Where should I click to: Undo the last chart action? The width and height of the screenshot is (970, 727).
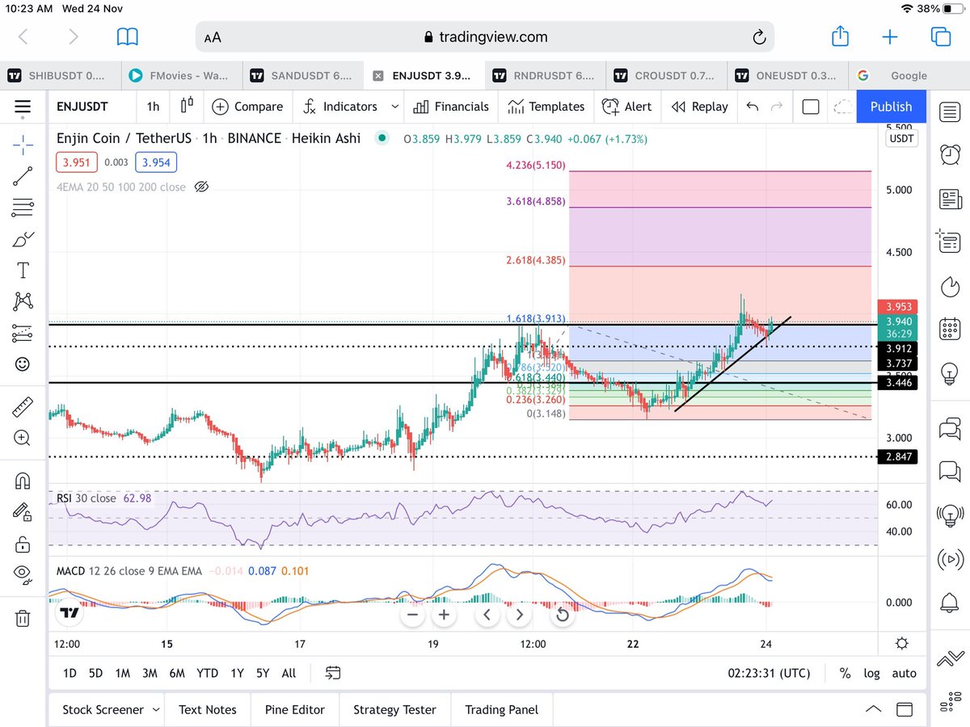point(753,107)
